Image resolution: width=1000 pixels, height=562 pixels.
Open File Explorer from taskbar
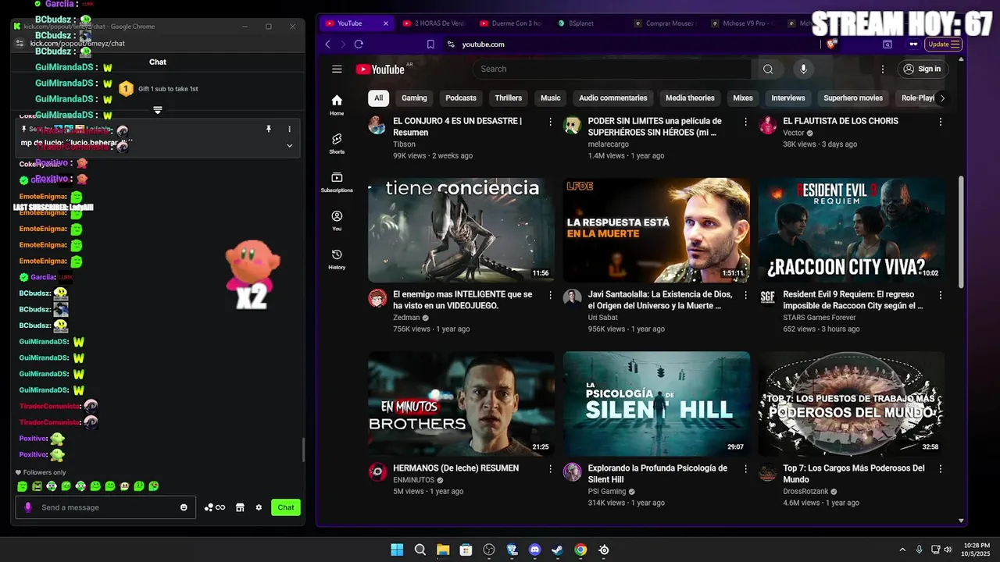click(443, 550)
